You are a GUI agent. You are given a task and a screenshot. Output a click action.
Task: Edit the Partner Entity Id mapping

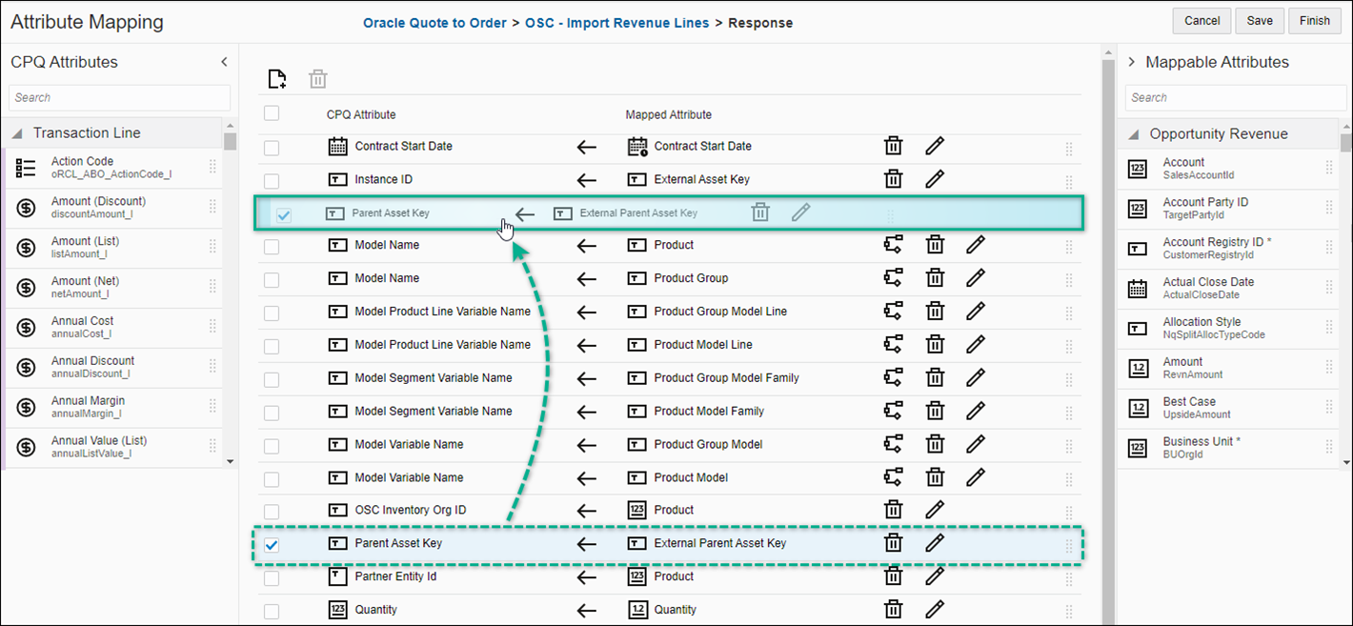(935, 576)
